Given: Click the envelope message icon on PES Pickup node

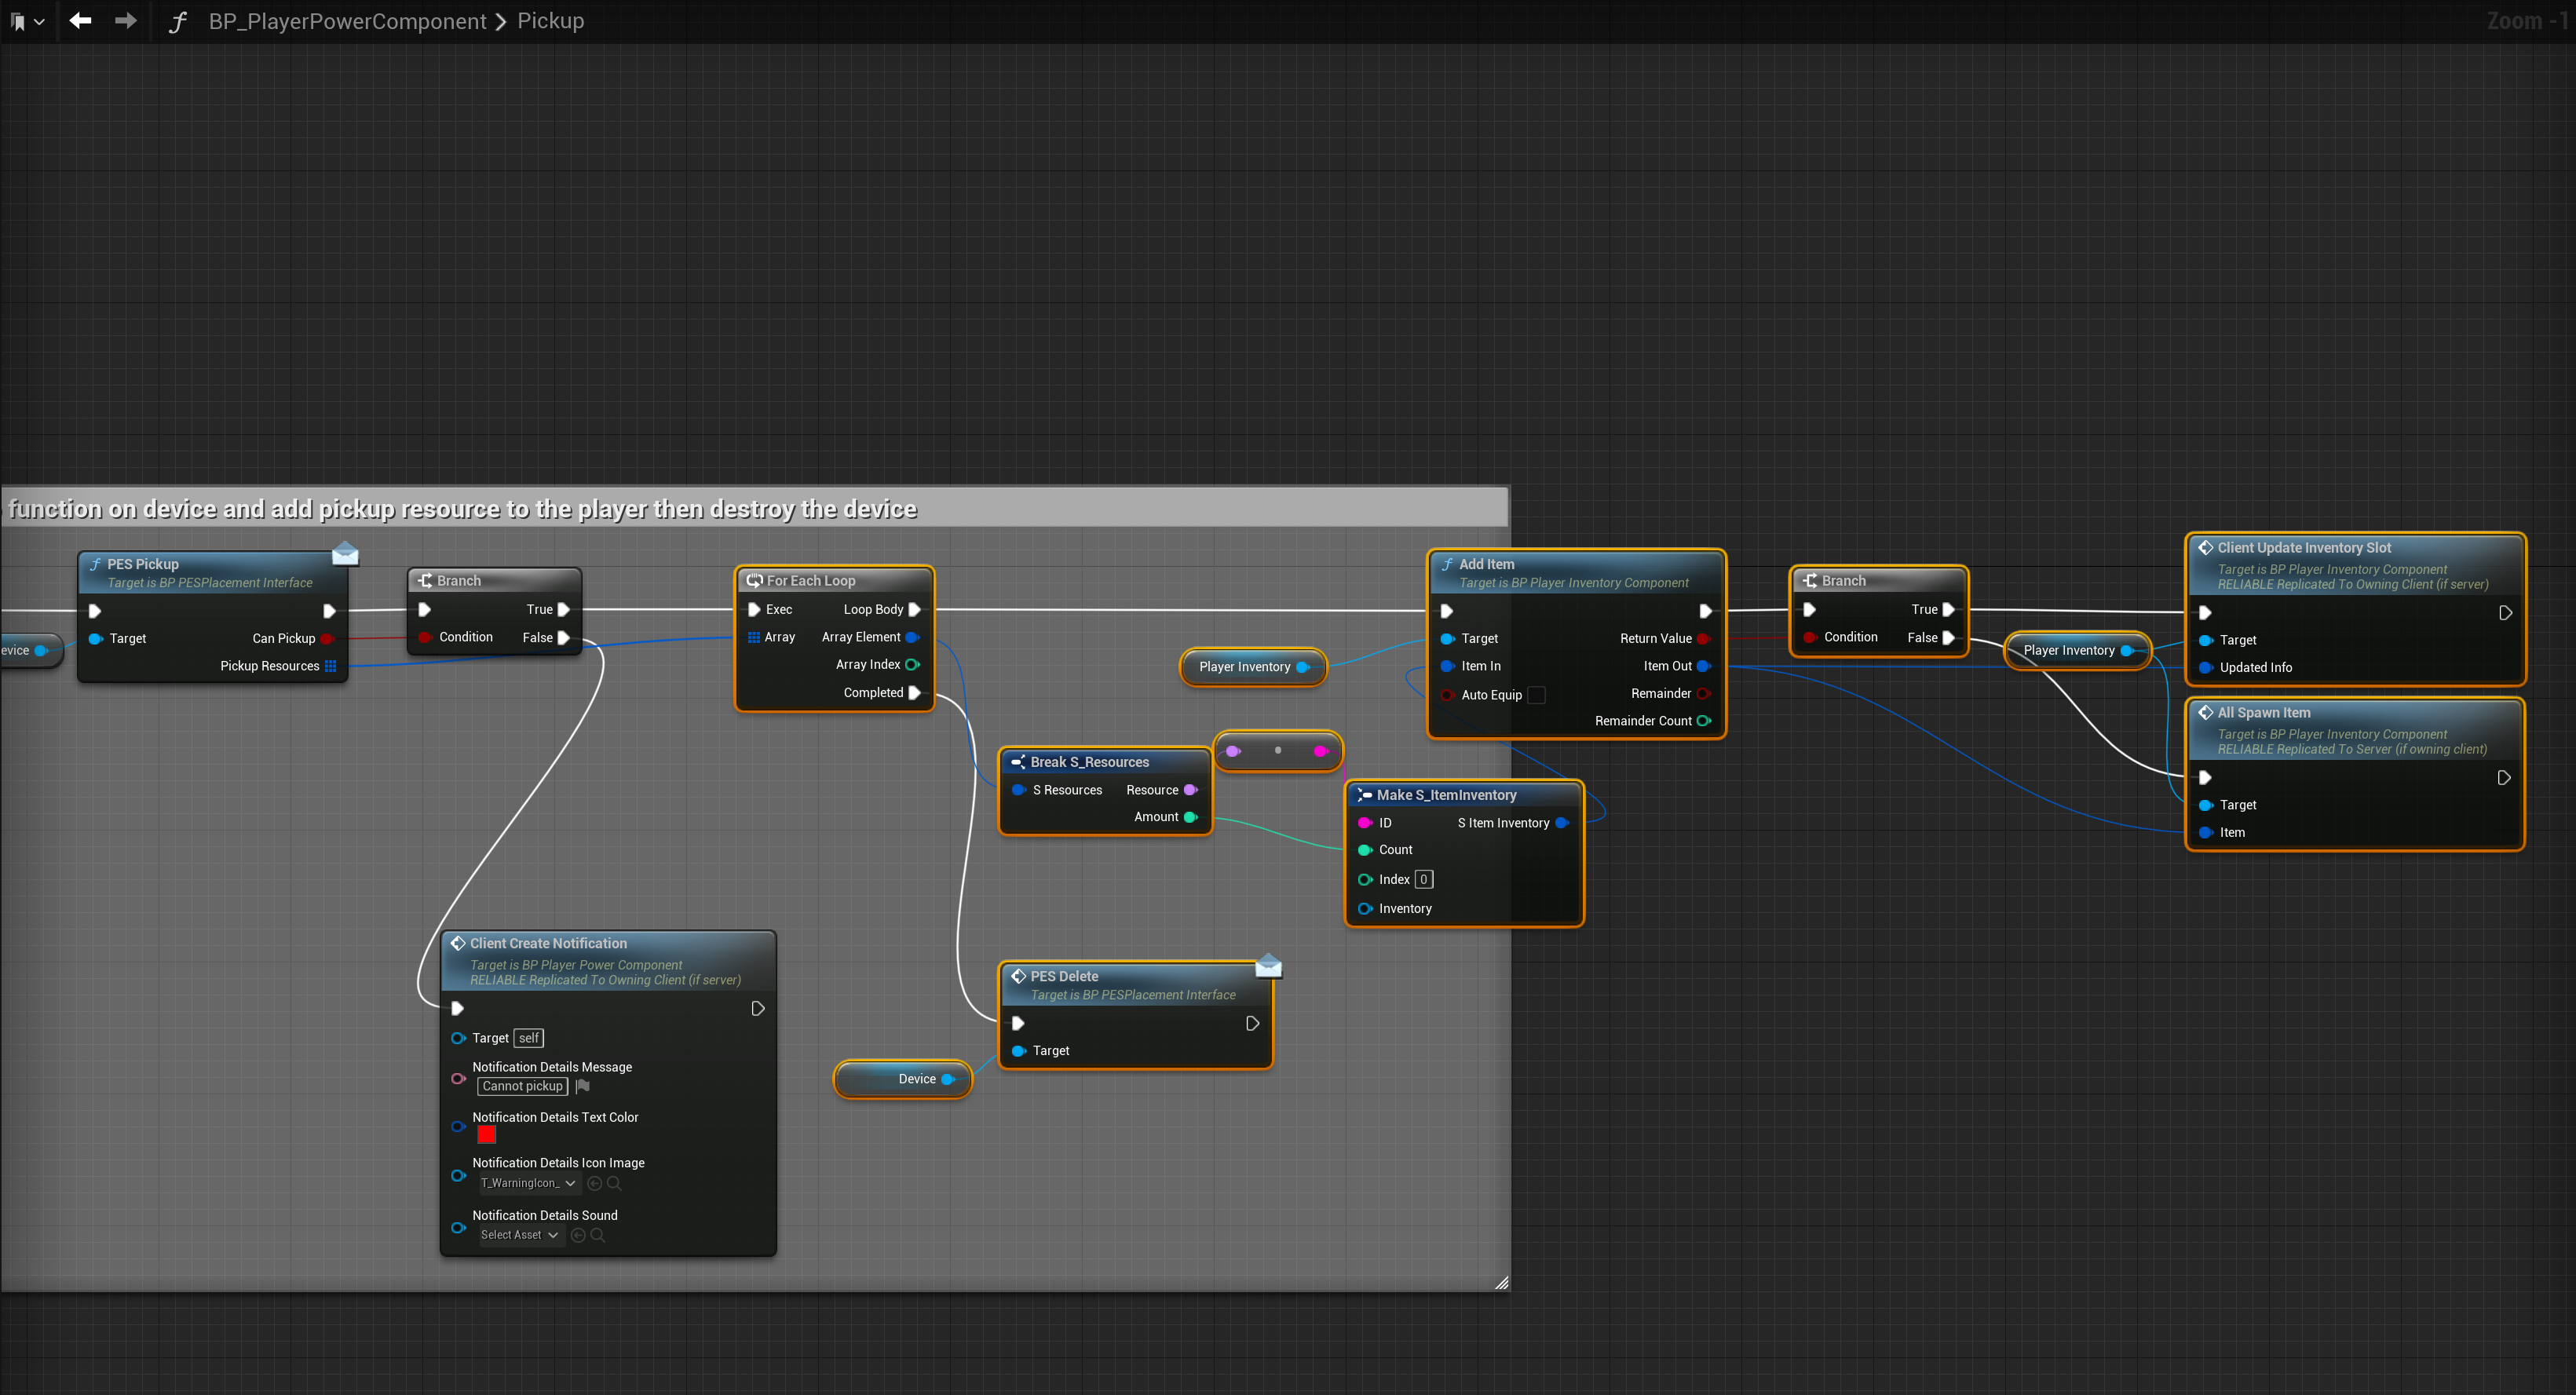Looking at the screenshot, I should coord(345,553).
